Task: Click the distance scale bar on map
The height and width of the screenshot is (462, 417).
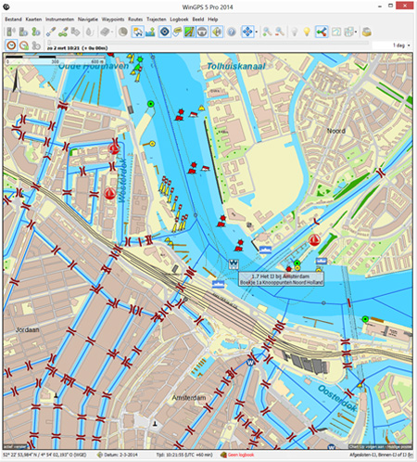Action: tap(56, 59)
